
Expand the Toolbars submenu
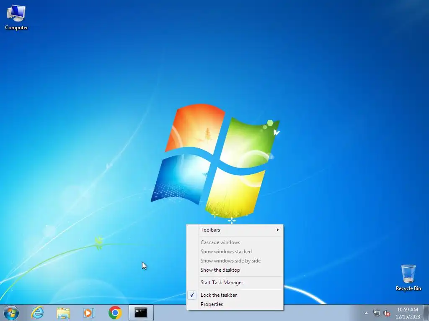(x=235, y=230)
